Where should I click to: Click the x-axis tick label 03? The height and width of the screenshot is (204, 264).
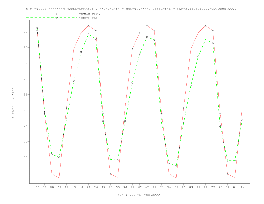44,187
